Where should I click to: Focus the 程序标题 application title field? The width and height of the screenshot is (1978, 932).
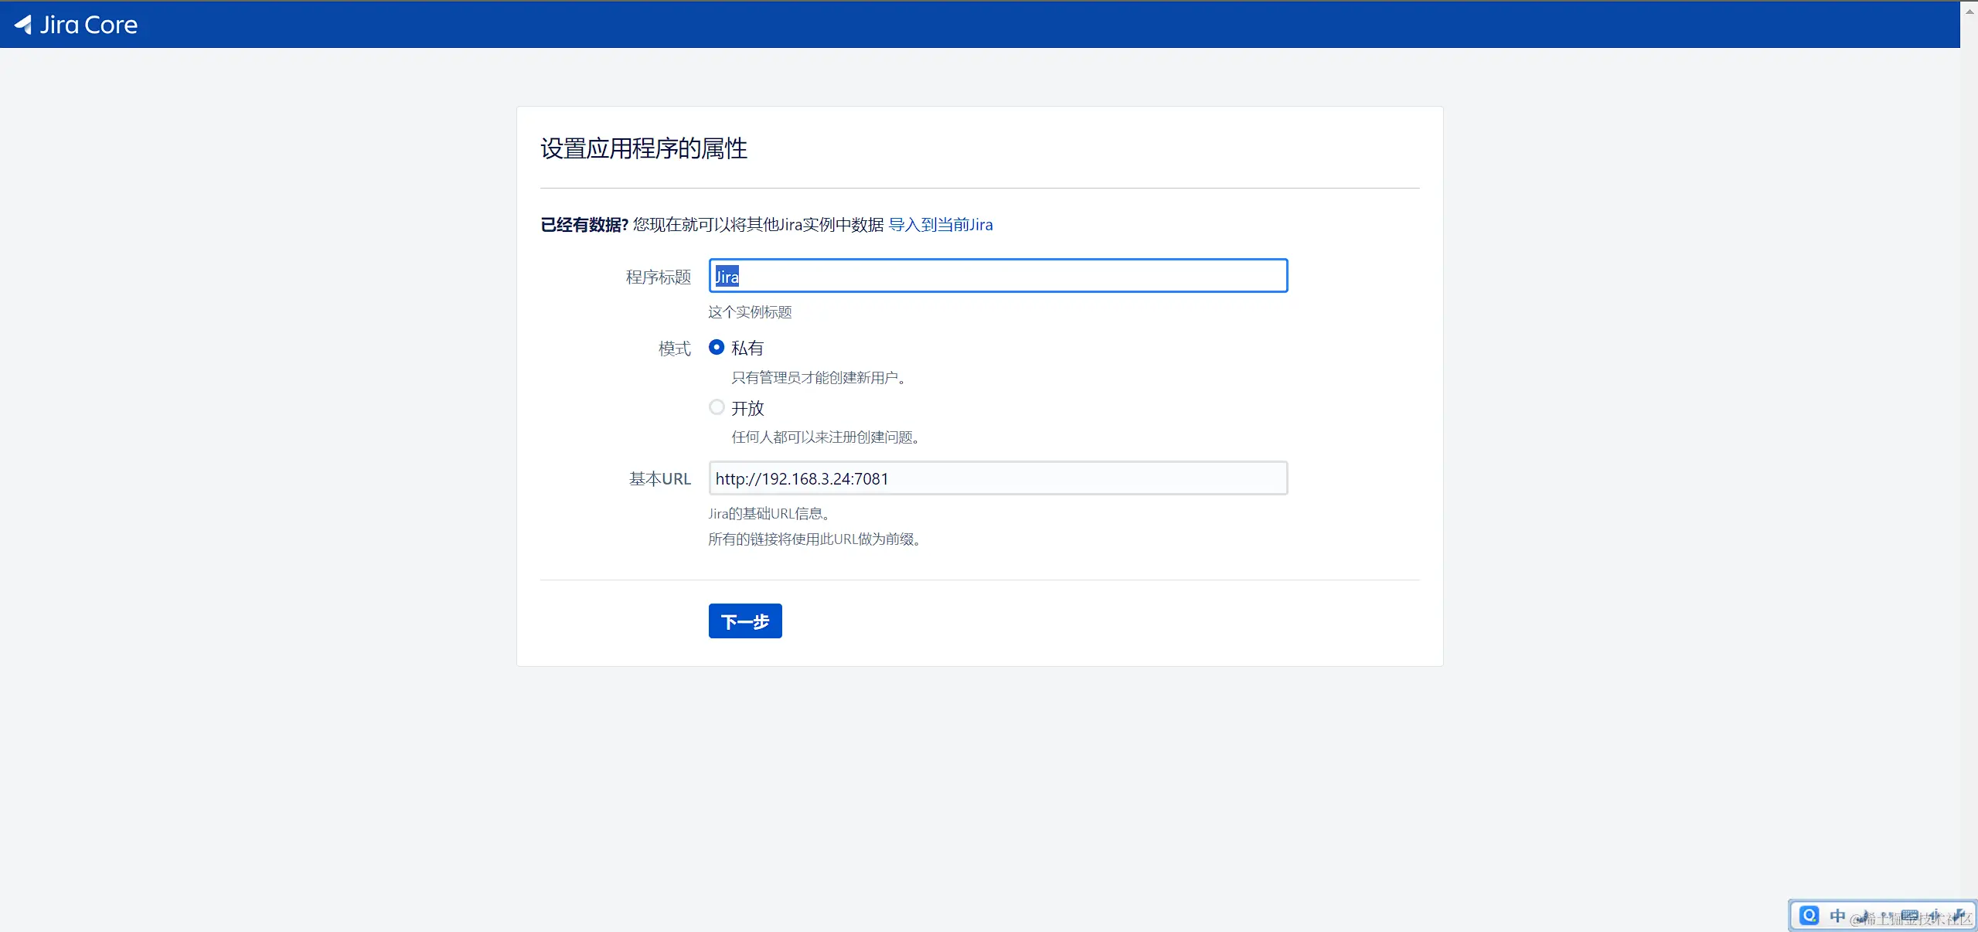(997, 276)
